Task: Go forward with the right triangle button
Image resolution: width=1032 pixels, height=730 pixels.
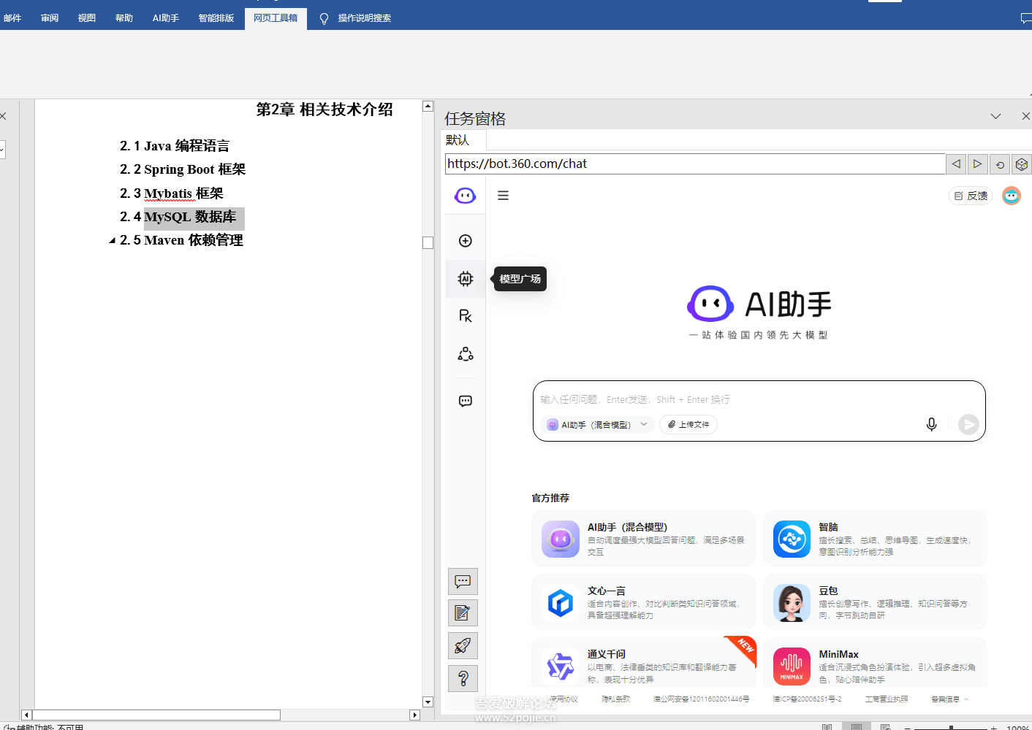Action: (x=977, y=164)
